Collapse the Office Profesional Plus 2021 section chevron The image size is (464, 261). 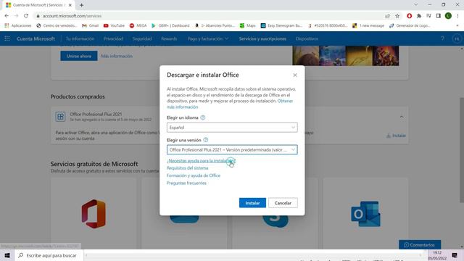[402, 117]
